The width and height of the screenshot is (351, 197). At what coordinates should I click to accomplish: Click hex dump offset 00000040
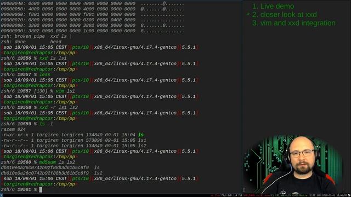click(x=13, y=4)
